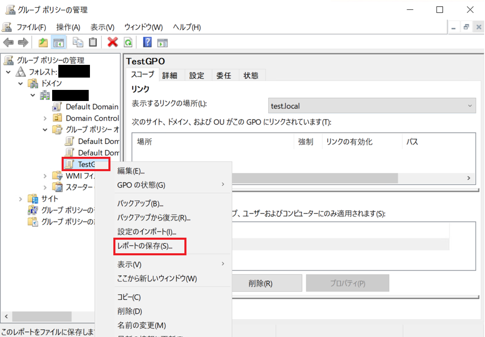The height and width of the screenshot is (337, 485).
Task: Click the inner restore window icon
Action: pyautogui.click(x=466, y=27)
